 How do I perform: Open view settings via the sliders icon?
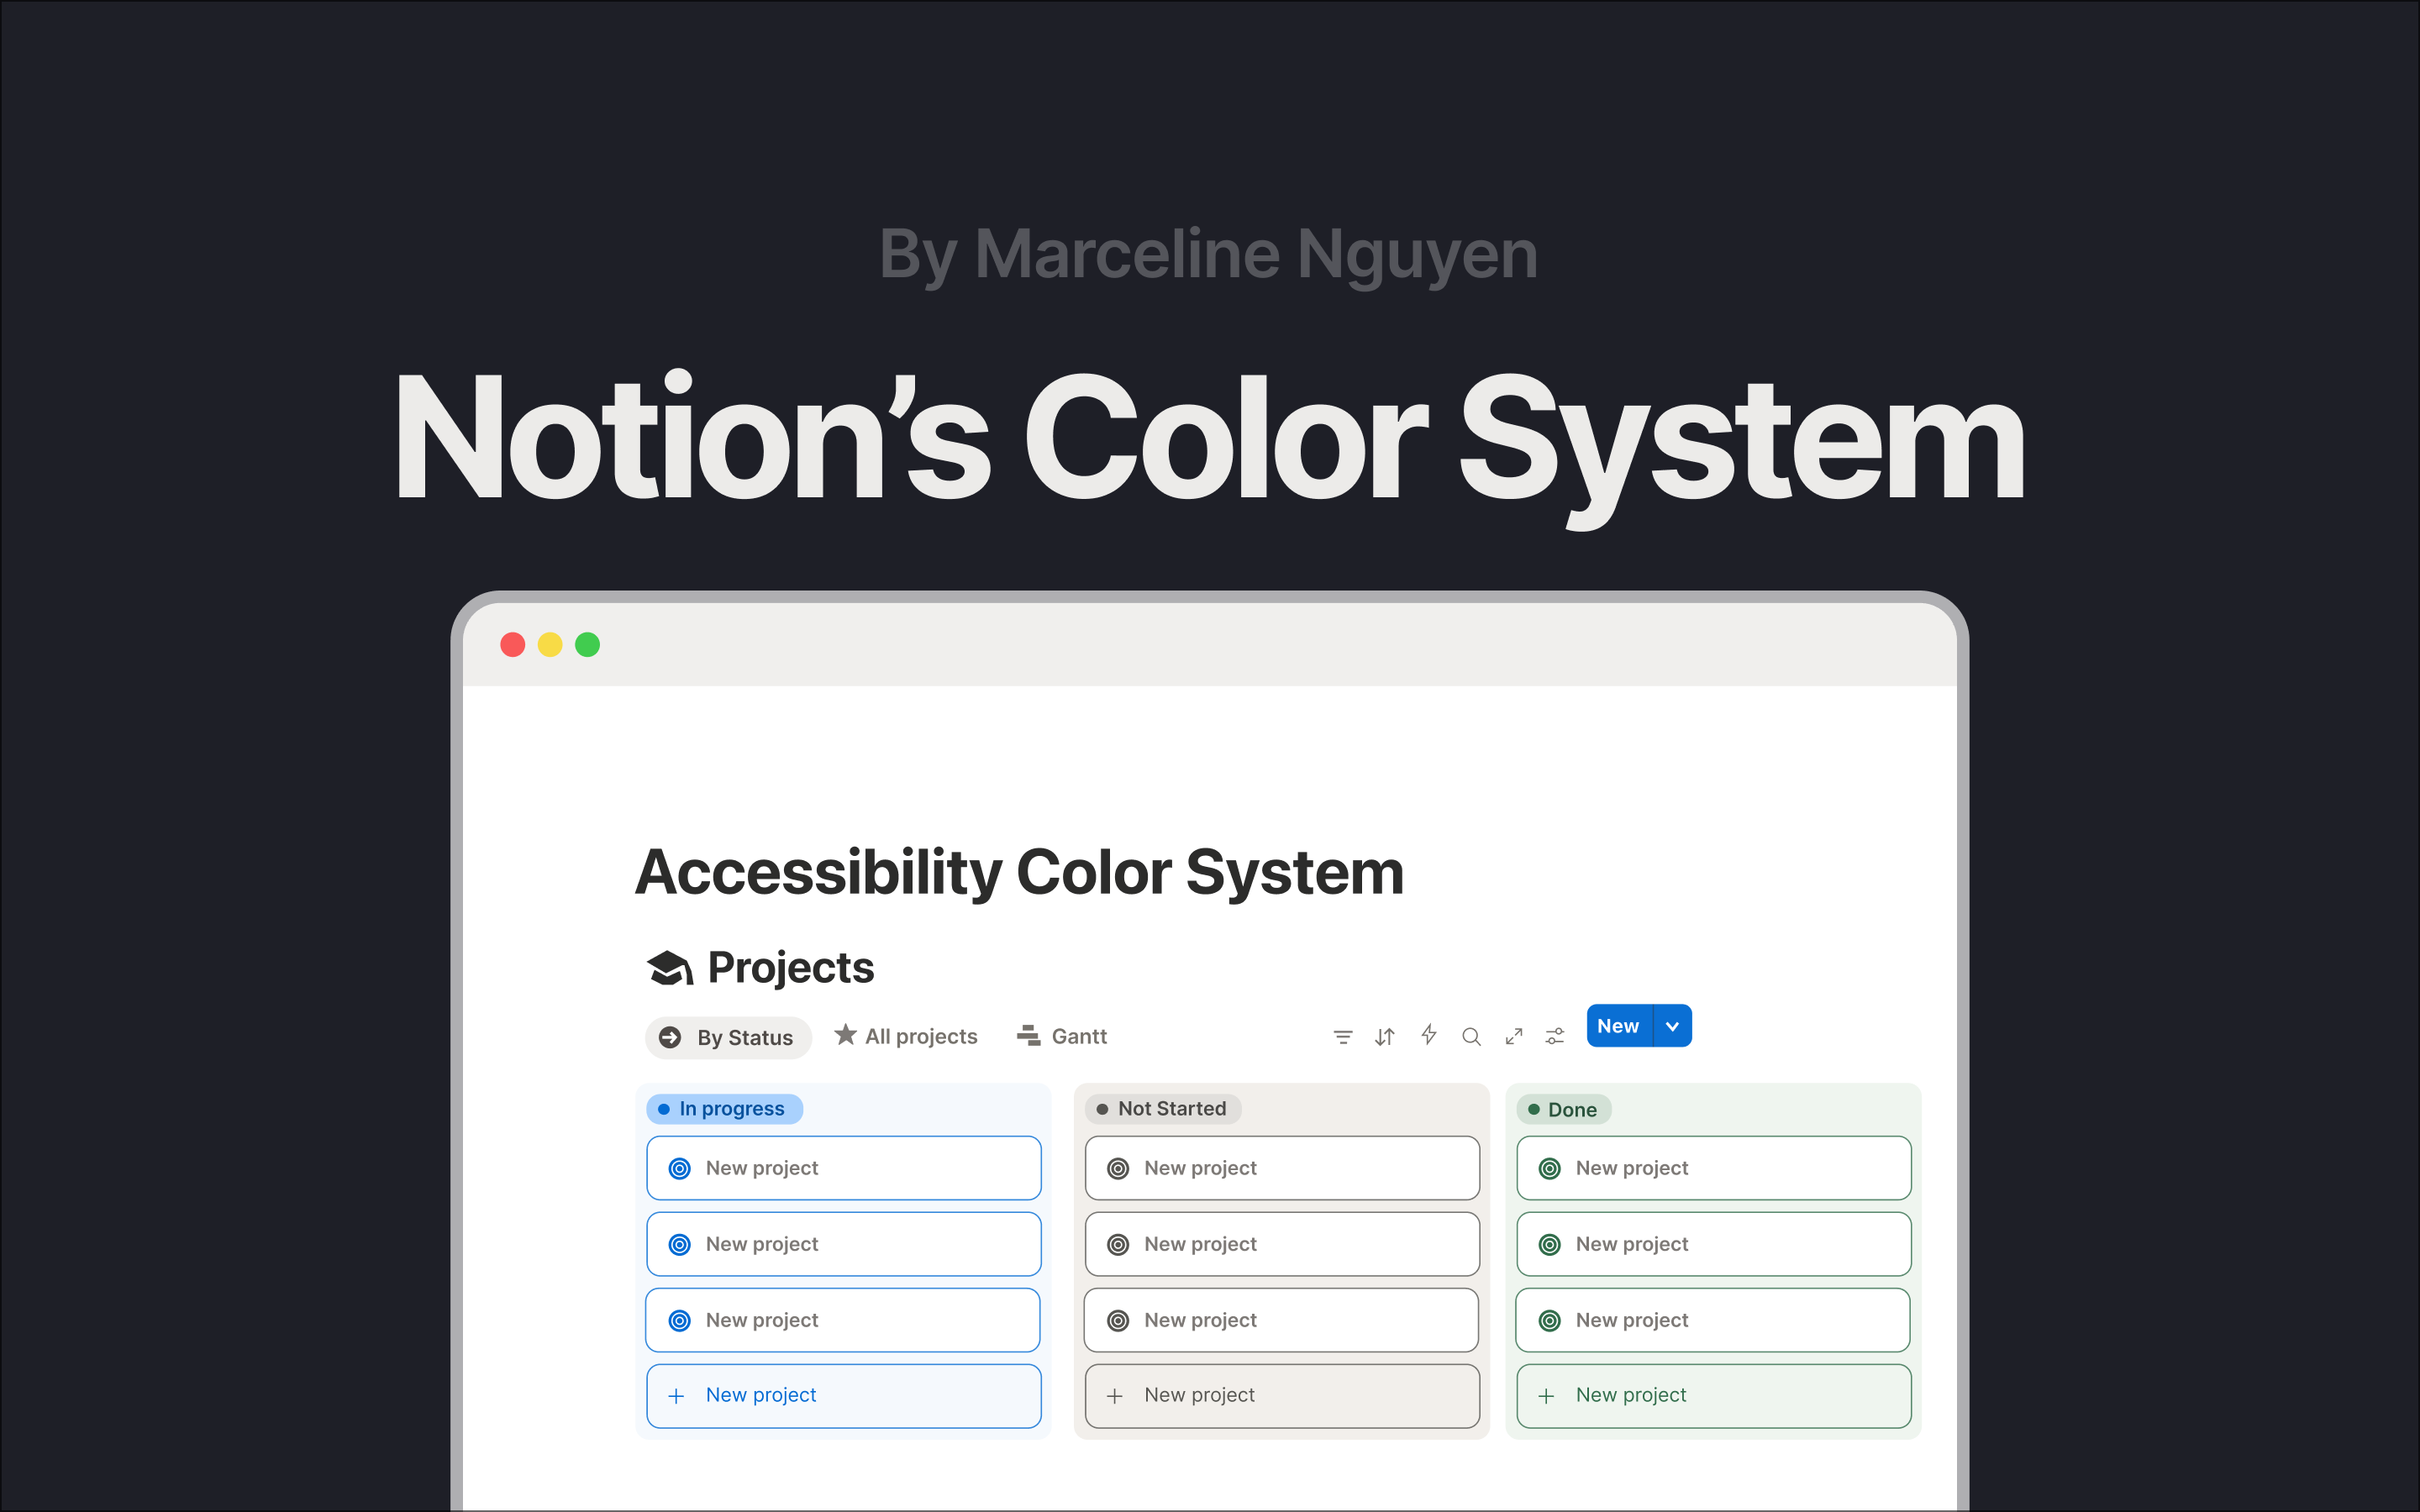[1555, 1036]
